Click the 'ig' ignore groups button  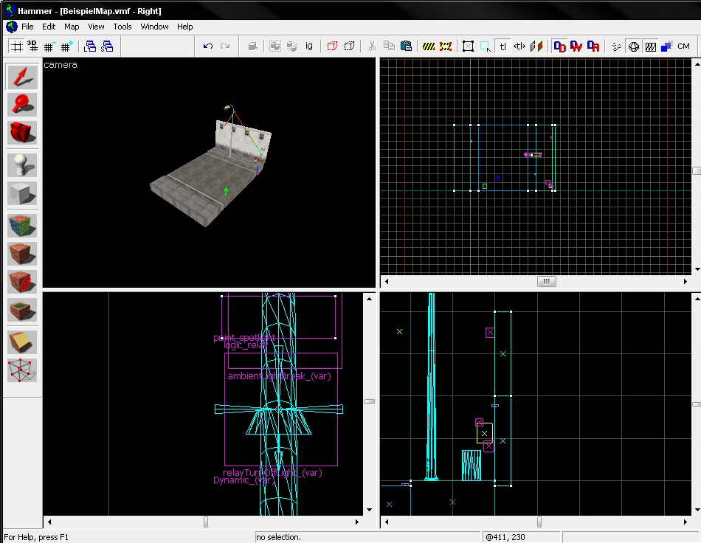point(309,46)
